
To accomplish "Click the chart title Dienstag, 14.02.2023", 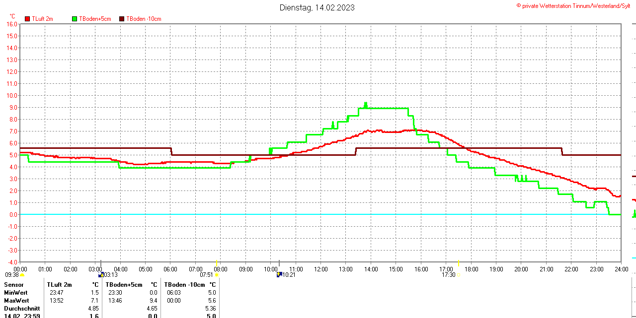I will 317,7.
